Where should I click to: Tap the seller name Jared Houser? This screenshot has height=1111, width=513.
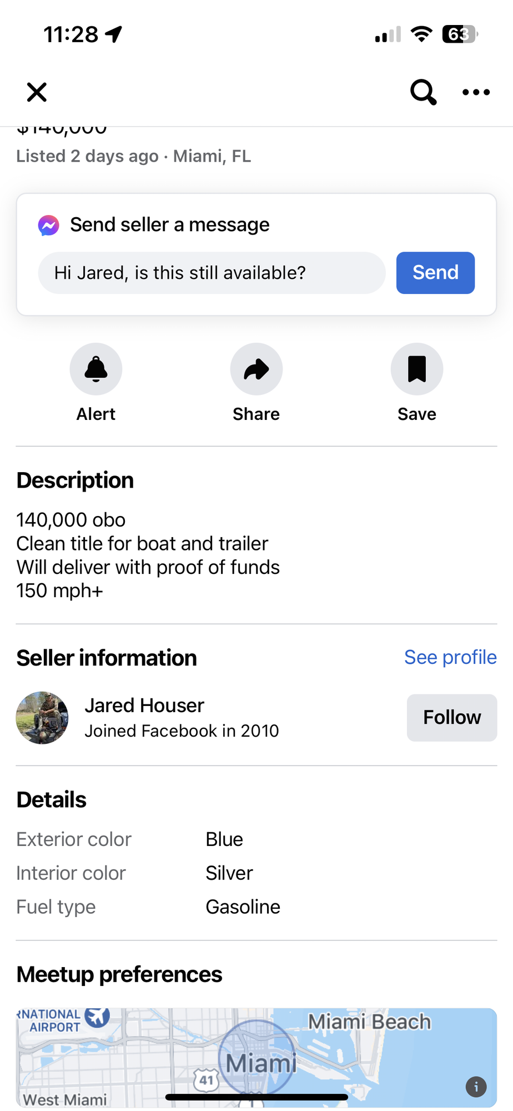pyautogui.click(x=144, y=705)
